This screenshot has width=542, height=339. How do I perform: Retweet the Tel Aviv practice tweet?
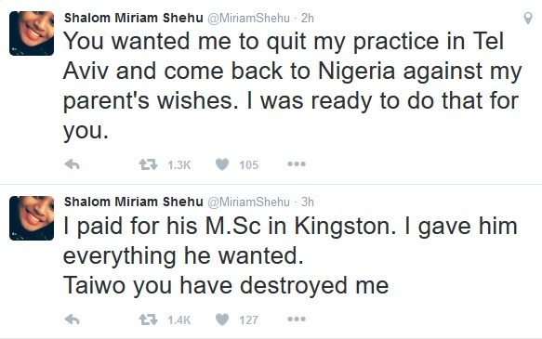point(149,164)
